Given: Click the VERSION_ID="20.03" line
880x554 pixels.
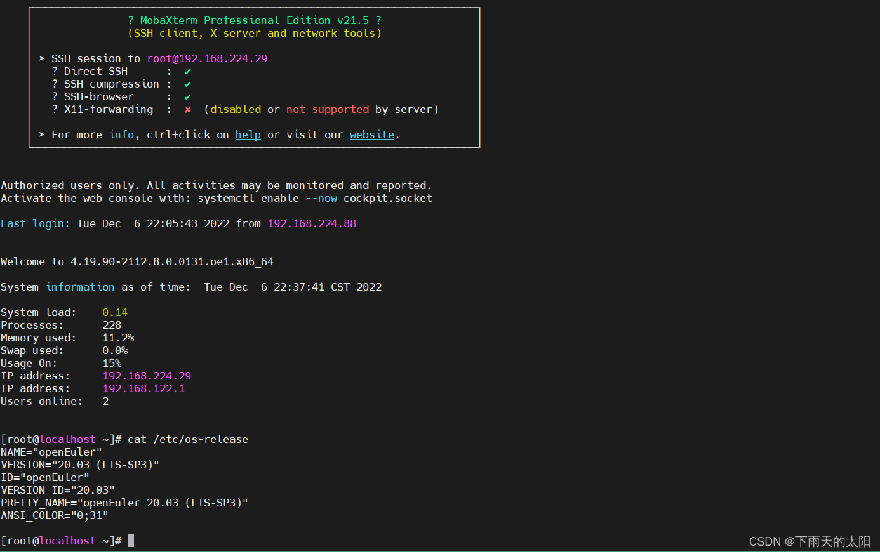Looking at the screenshot, I should coord(58,490).
